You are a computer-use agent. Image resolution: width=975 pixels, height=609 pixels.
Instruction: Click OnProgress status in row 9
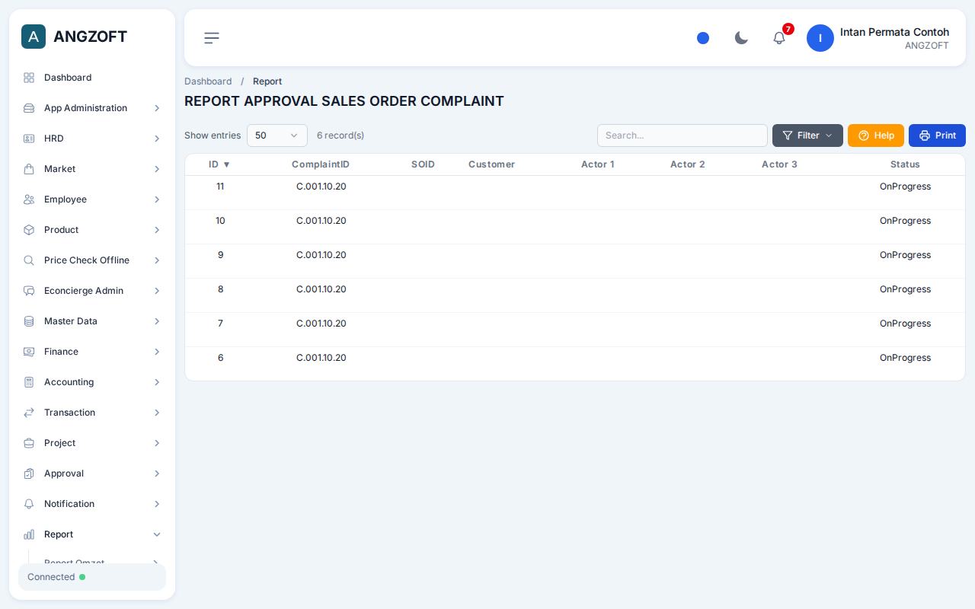tap(905, 255)
